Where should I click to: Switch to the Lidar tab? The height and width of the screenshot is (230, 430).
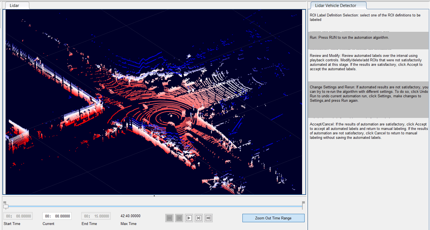14,6
